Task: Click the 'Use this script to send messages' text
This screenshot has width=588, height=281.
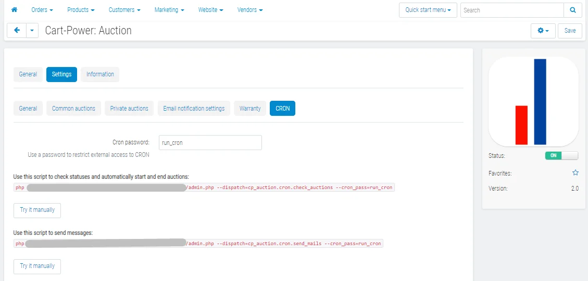Action: (53, 233)
